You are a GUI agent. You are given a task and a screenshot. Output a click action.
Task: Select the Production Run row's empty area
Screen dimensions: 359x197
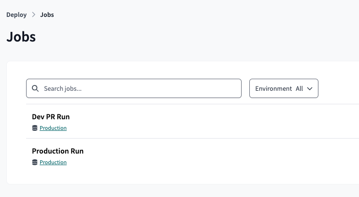pyautogui.click(x=217, y=155)
